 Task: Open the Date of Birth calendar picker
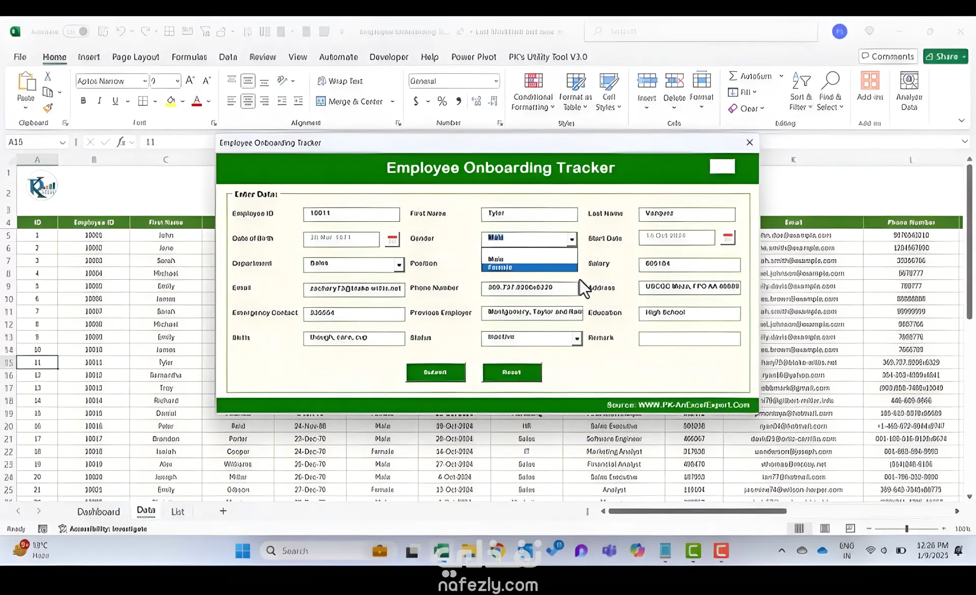point(392,239)
